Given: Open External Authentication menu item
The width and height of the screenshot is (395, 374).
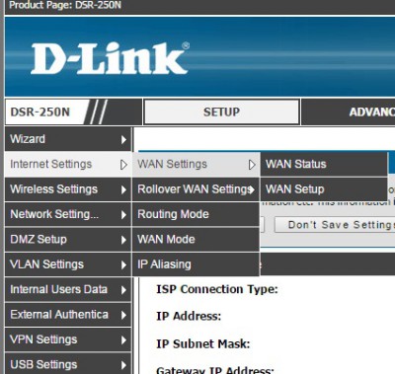Looking at the screenshot, I should coord(68,315).
